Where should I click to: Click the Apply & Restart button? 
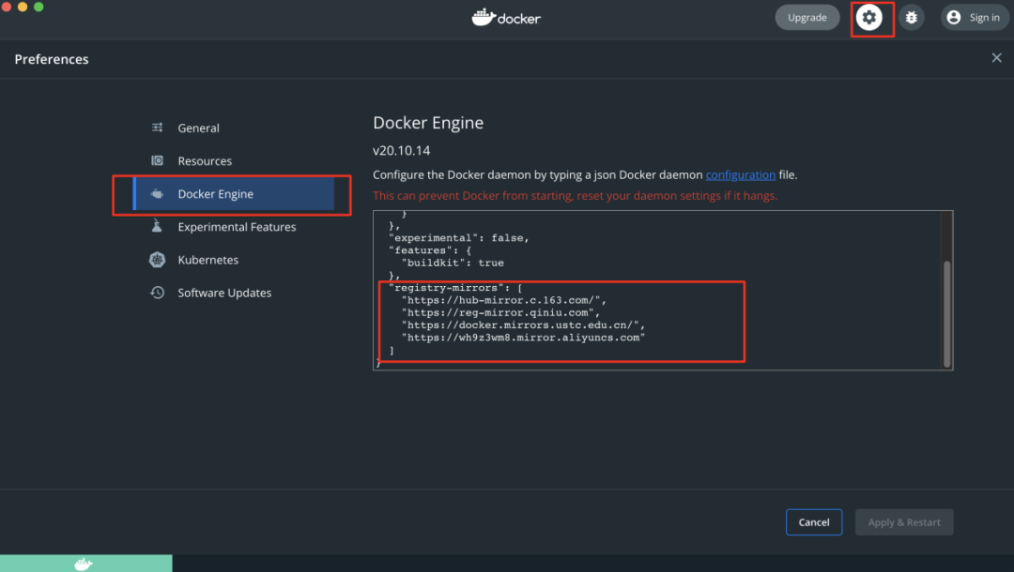(904, 522)
